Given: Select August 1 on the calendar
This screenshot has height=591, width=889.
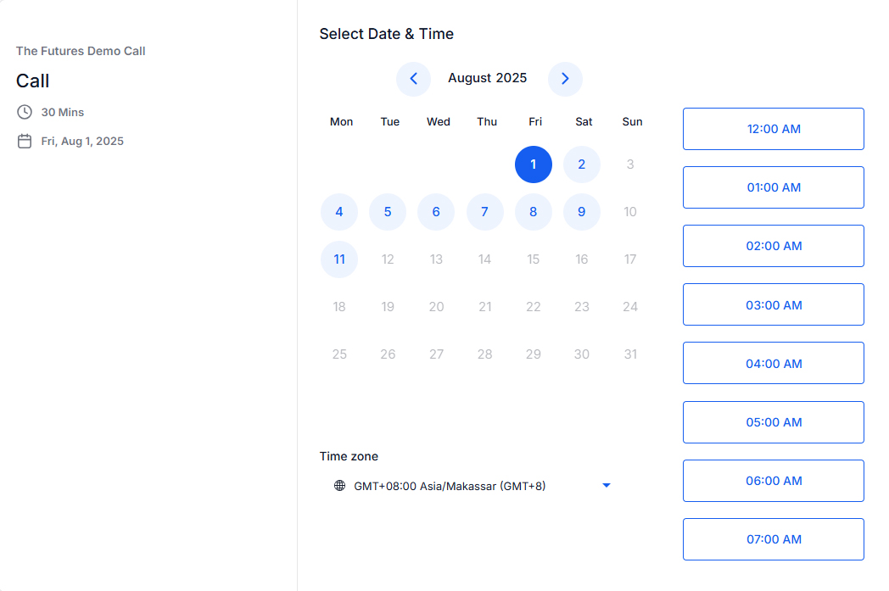Looking at the screenshot, I should (x=534, y=164).
